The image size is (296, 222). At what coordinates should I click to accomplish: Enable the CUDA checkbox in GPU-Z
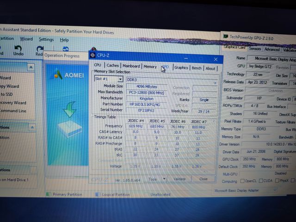(261, 181)
